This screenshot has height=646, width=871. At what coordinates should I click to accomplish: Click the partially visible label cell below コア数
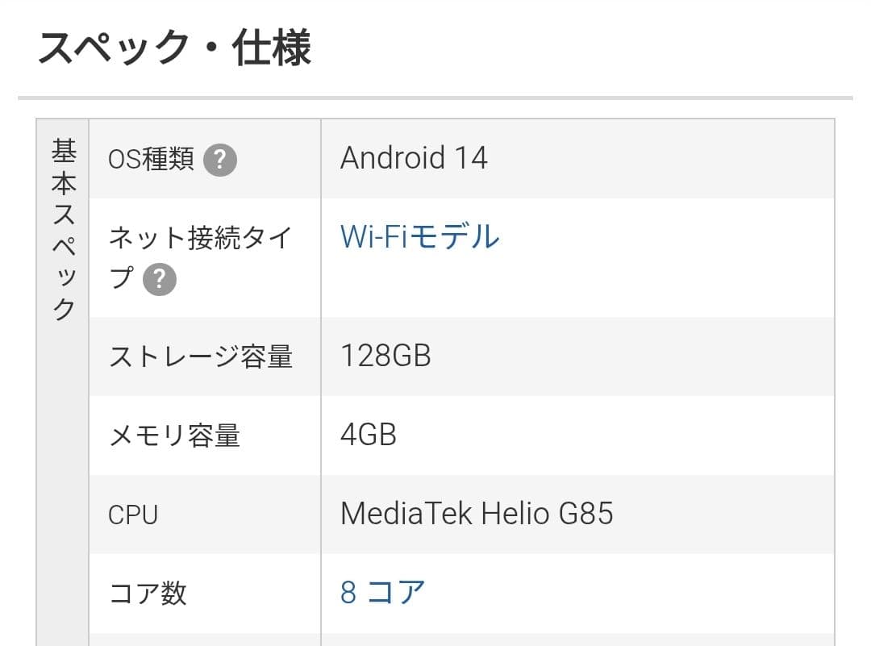[205, 640]
